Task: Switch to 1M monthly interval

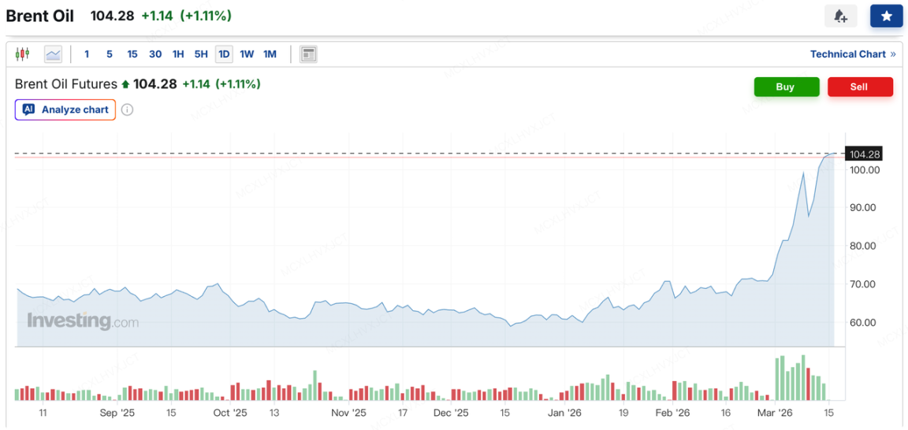Action: point(270,54)
